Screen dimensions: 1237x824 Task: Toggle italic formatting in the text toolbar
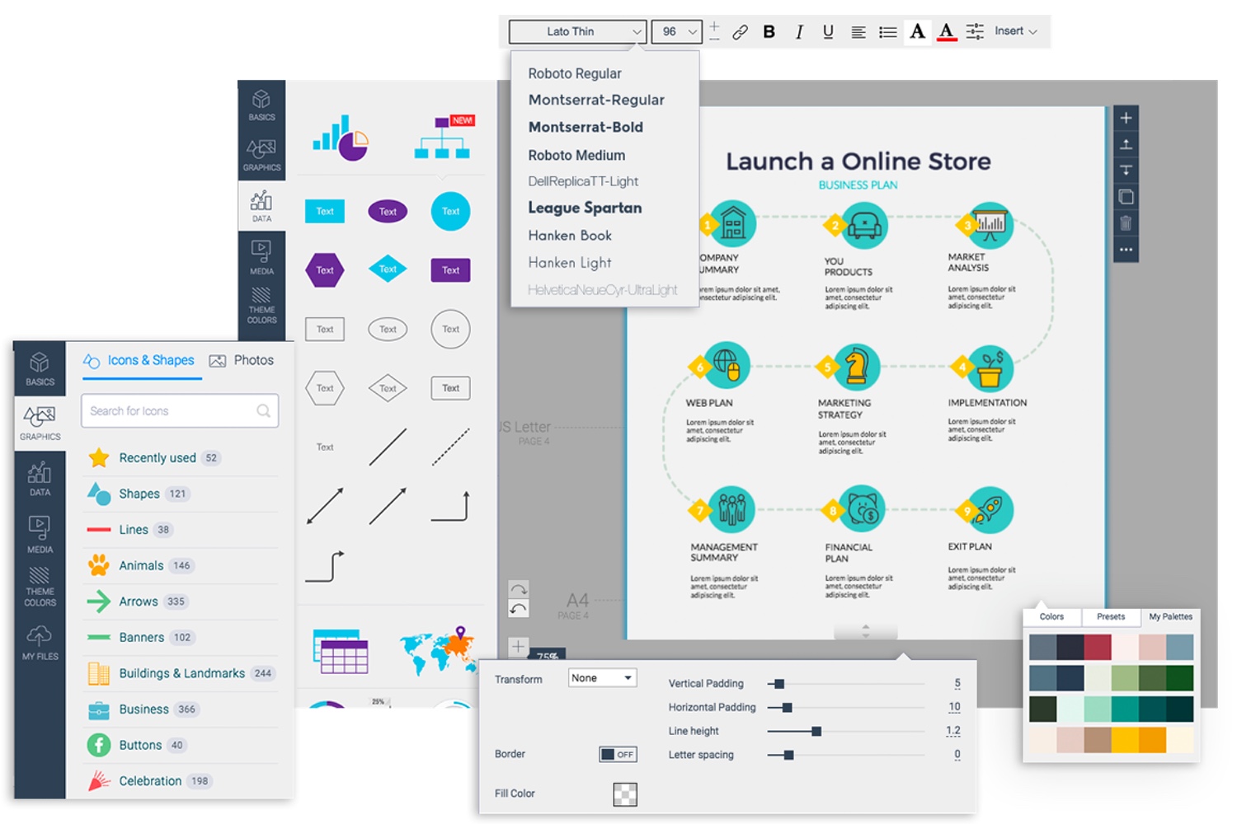coord(797,31)
